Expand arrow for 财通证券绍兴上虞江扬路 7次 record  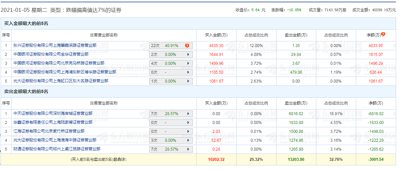tap(188, 149)
